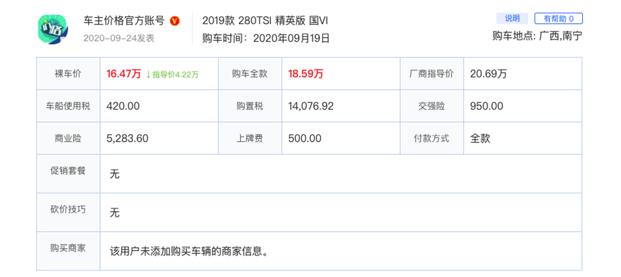Click the green down-arrow price drop indicator

point(148,74)
